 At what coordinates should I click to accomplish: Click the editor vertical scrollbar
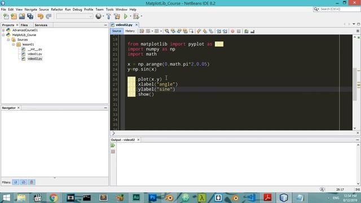(x=355, y=84)
